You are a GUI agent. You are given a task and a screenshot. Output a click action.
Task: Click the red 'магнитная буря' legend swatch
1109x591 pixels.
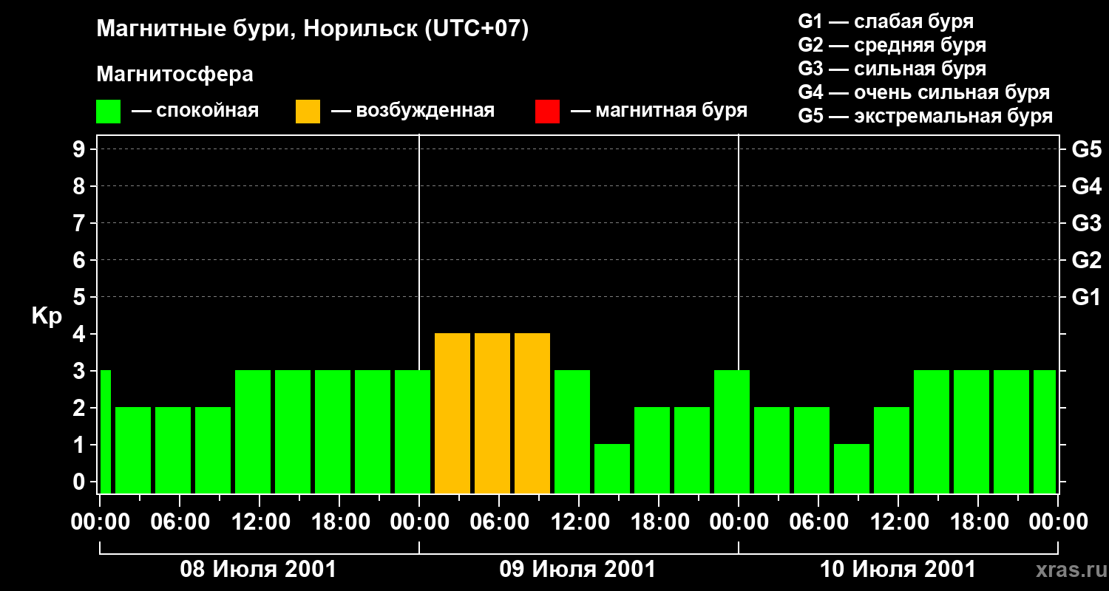pos(547,112)
